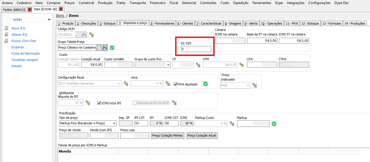
Task: Click the hierarchy icon next to Código NCM
Action: (92, 35)
